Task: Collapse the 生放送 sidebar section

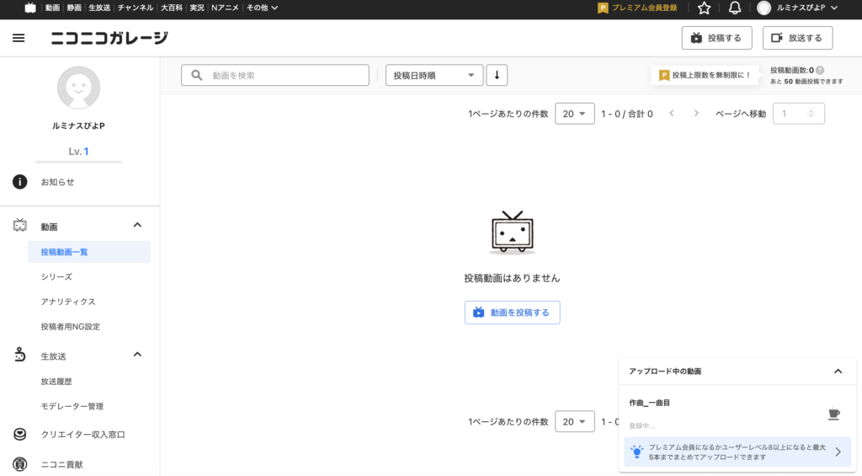Action: [138, 355]
